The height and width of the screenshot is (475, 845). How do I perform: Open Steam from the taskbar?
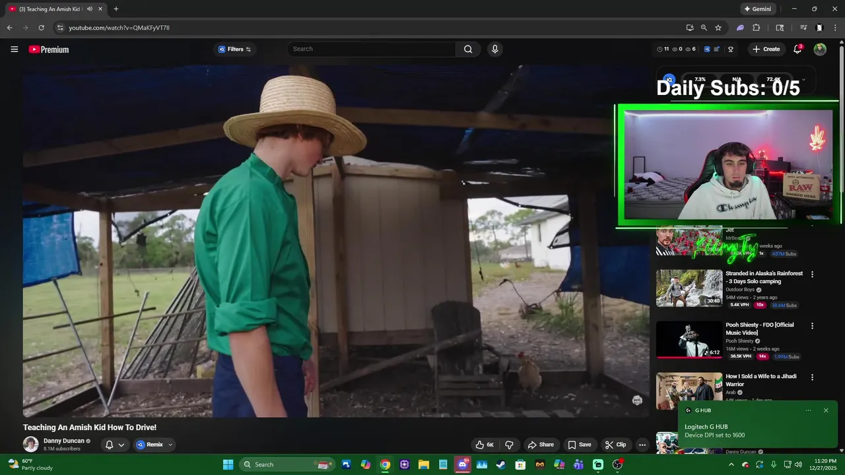(x=500, y=464)
